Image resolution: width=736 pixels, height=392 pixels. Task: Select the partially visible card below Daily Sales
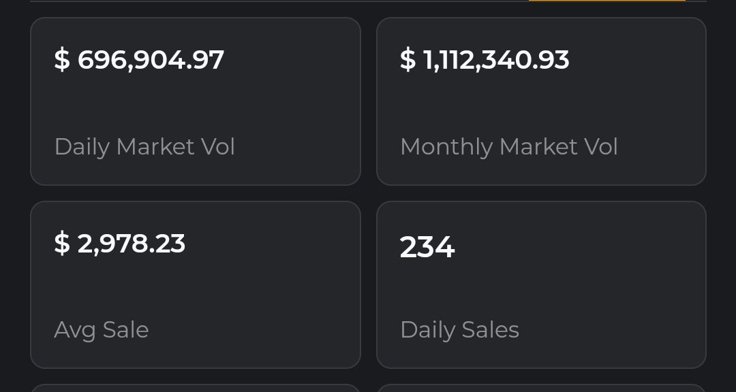(x=541, y=388)
